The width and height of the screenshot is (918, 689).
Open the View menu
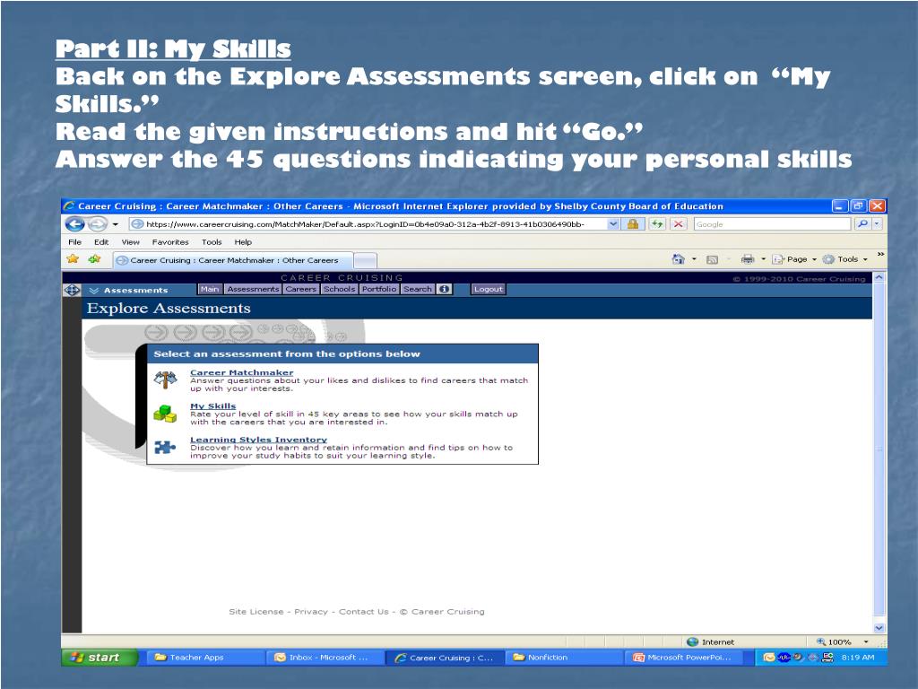point(131,242)
